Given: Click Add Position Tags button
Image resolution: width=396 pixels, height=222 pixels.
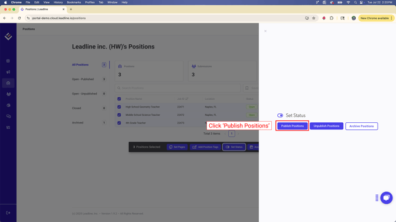Looking at the screenshot, I should point(205,147).
